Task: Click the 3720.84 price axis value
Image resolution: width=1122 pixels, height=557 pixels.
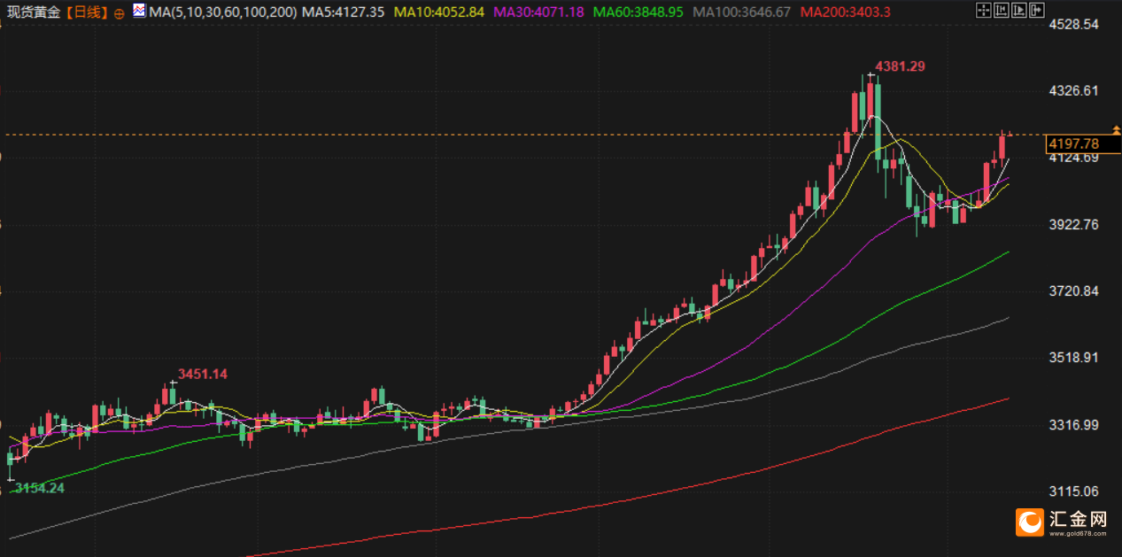Action: pos(1073,291)
